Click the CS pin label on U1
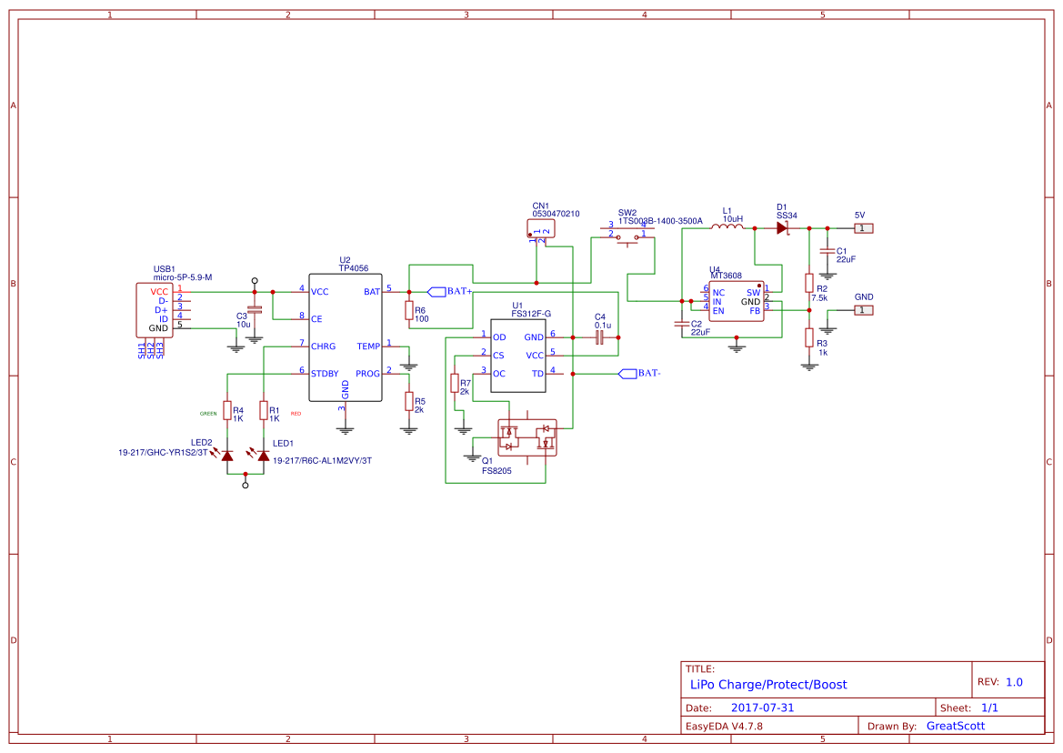 pos(498,356)
